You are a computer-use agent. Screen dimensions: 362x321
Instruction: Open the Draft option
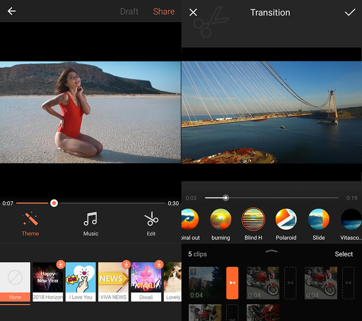(129, 12)
